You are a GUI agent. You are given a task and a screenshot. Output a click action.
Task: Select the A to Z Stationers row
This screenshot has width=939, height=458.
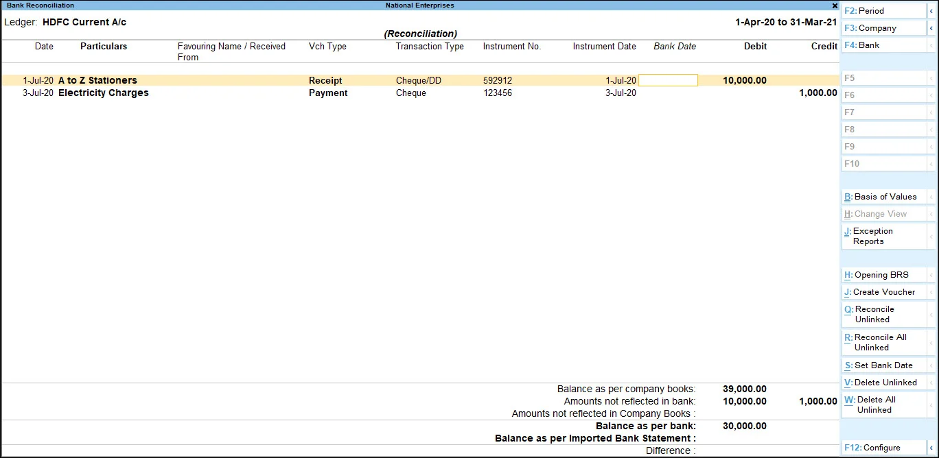click(x=420, y=80)
